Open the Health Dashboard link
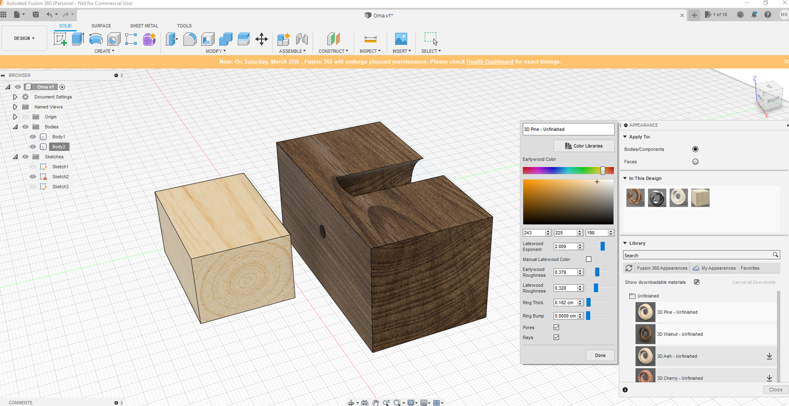 pyautogui.click(x=490, y=62)
